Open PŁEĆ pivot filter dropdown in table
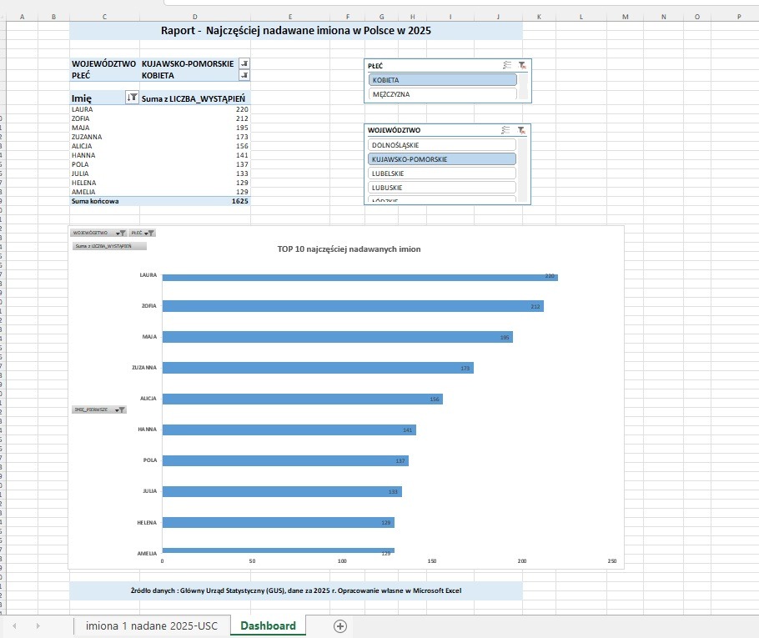The image size is (759, 638). tap(244, 75)
